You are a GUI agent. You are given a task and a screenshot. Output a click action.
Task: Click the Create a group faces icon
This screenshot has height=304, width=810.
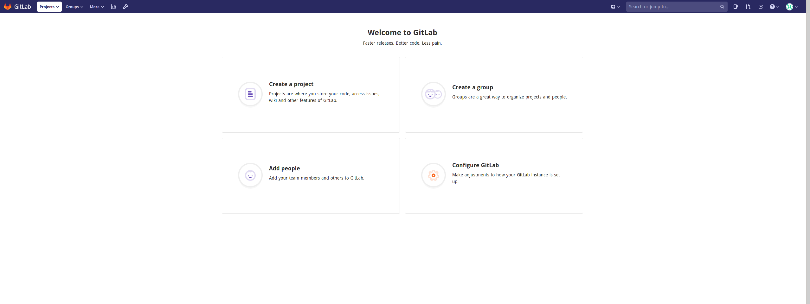433,94
